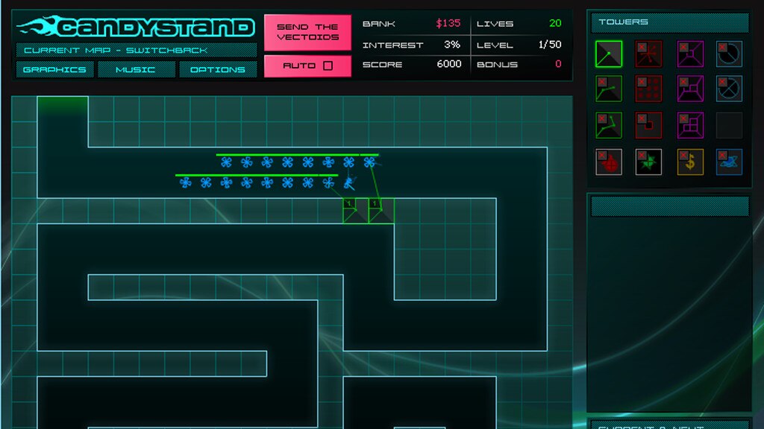This screenshot has width=764, height=429.
Task: Select the red starburst tower icon
Action: [648, 54]
